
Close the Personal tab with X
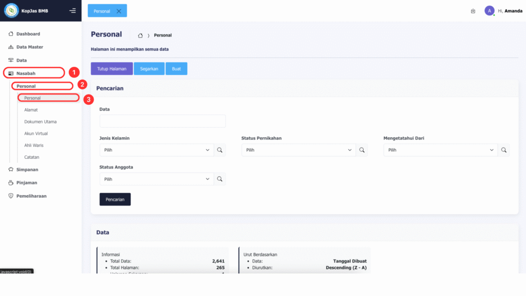pos(119,11)
